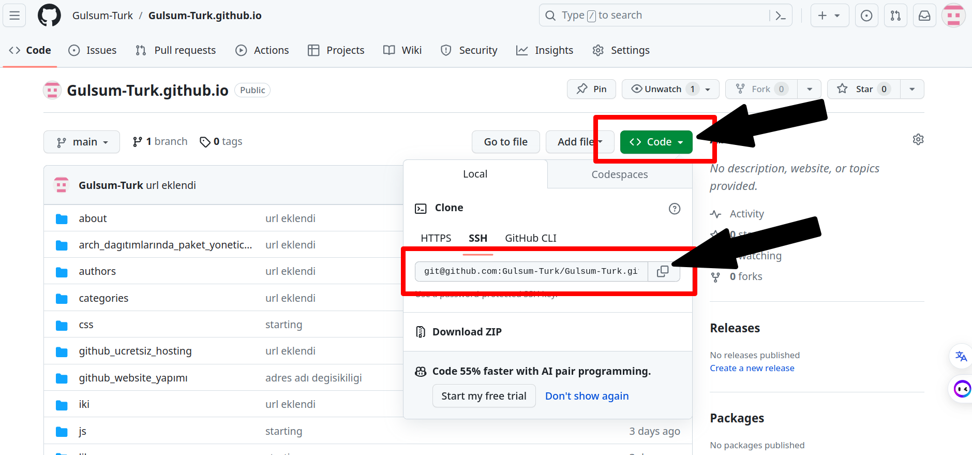
Task: Select the HTTPS clone option
Action: click(x=436, y=238)
